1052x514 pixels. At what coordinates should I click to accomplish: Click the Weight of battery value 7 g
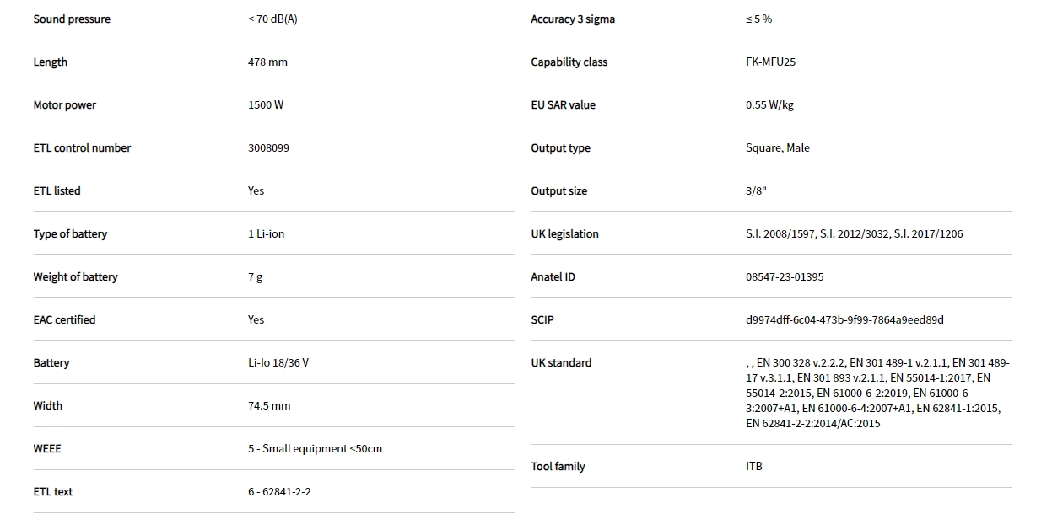[x=255, y=277]
